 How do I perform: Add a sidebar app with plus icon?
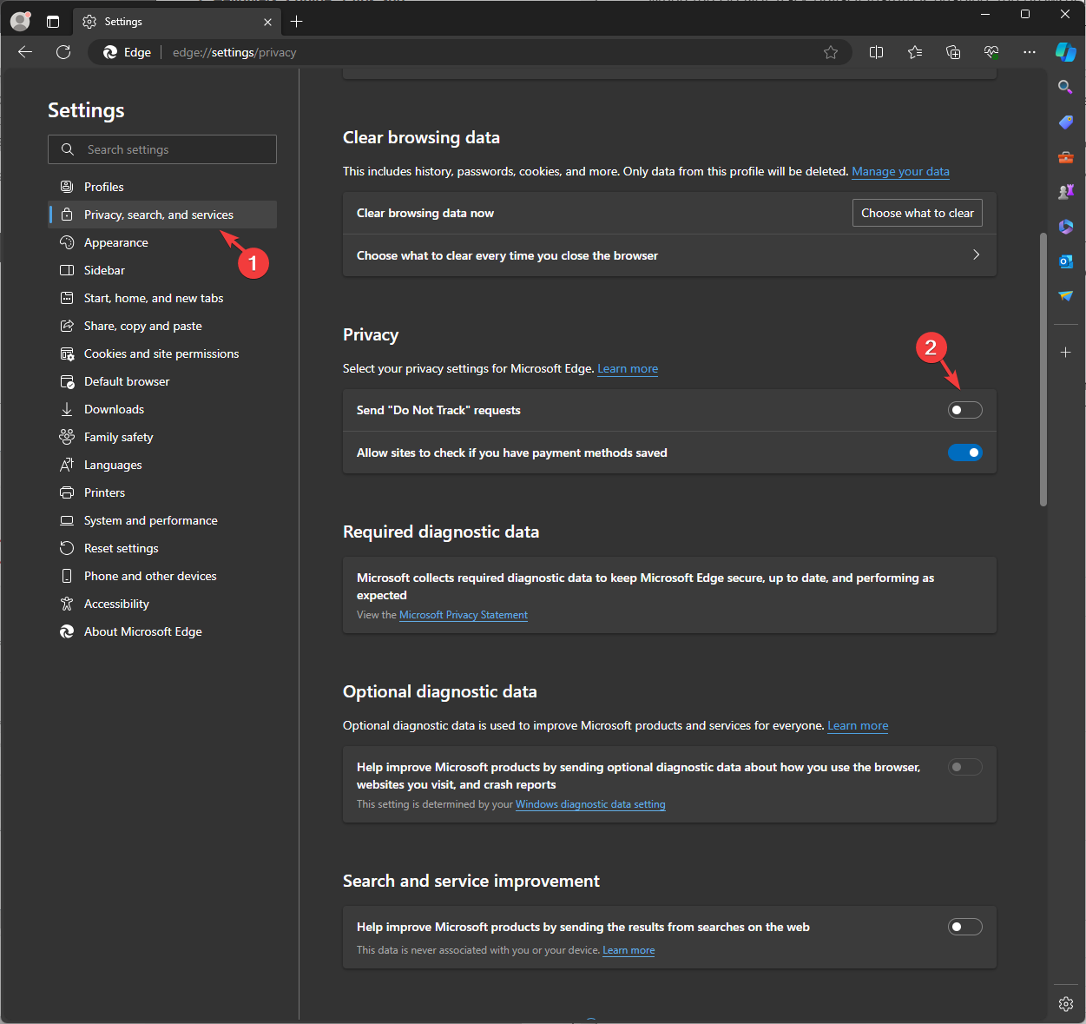point(1066,352)
